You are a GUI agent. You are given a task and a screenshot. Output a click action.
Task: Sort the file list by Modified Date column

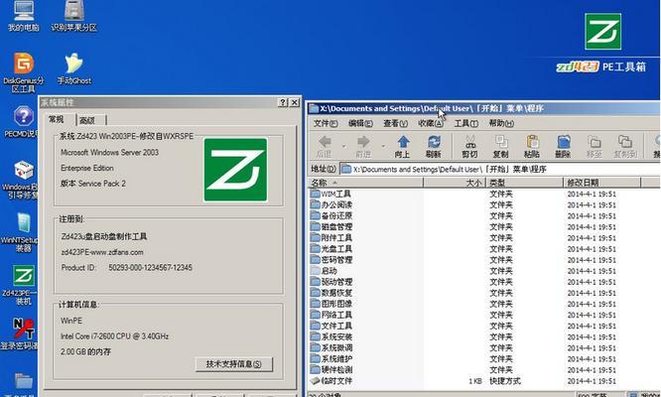click(602, 183)
